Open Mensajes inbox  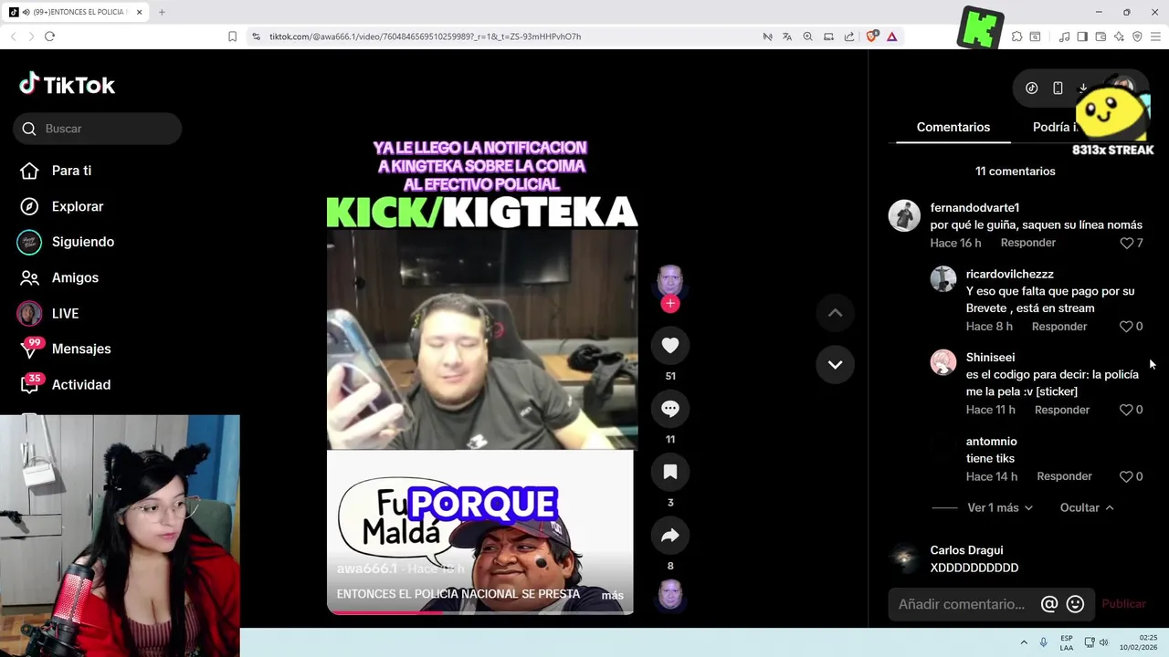(64, 349)
